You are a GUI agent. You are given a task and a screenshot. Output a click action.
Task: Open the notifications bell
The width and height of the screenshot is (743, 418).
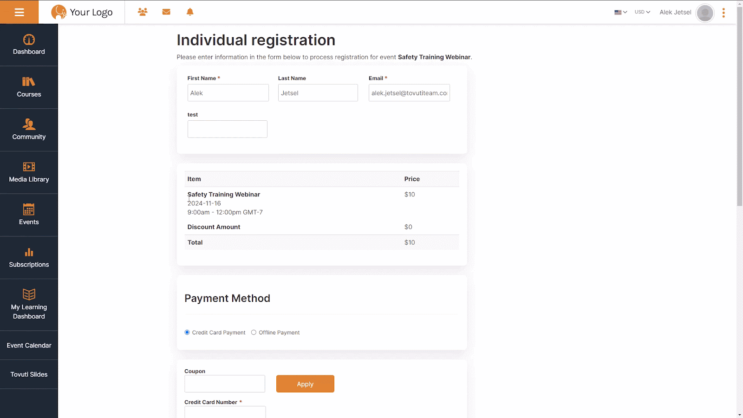190,12
